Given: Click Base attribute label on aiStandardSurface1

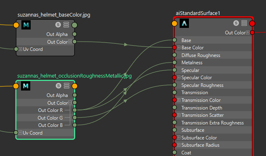Looking at the screenshot, I should coord(186,40).
